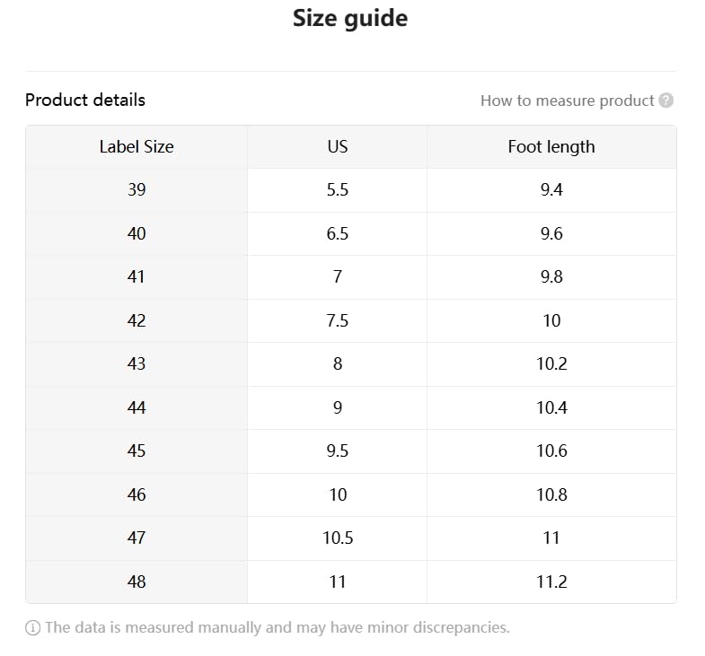The width and height of the screenshot is (705, 656).
Task: Select US size 8 cell
Action: coord(337,363)
